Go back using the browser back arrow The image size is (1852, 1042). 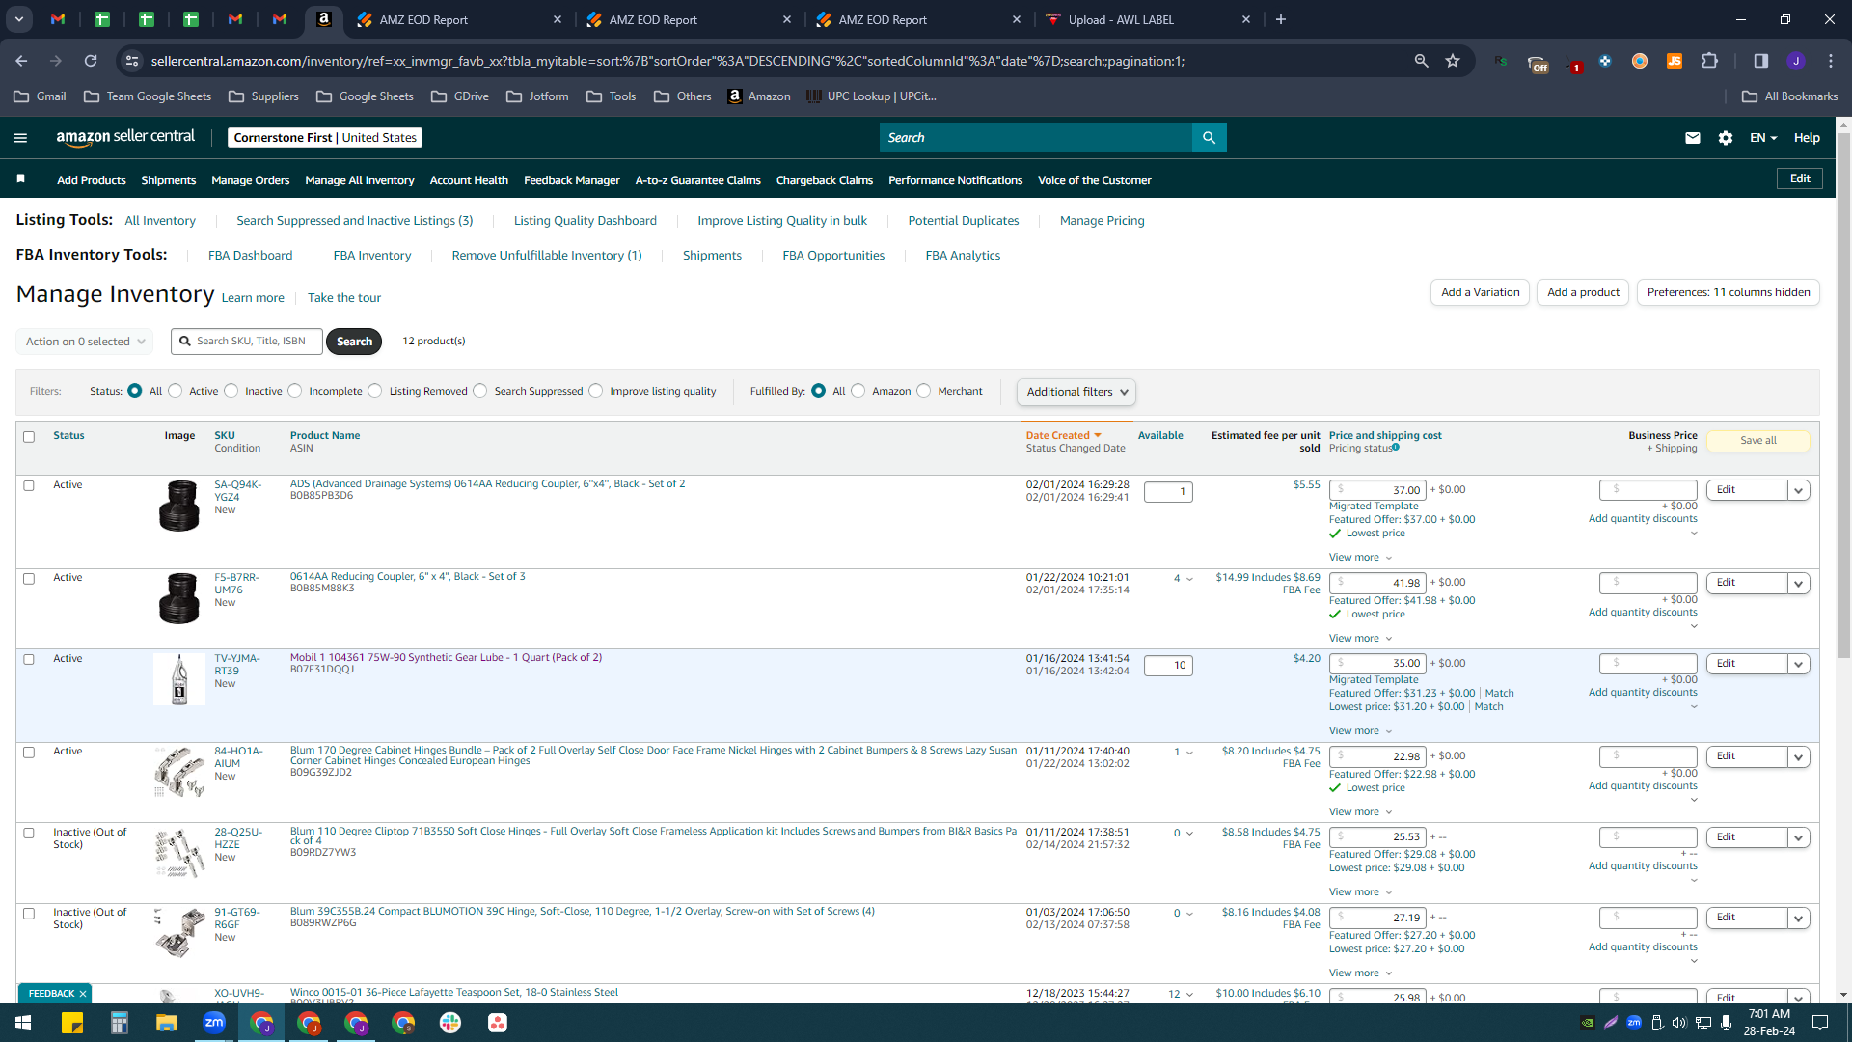tap(21, 61)
